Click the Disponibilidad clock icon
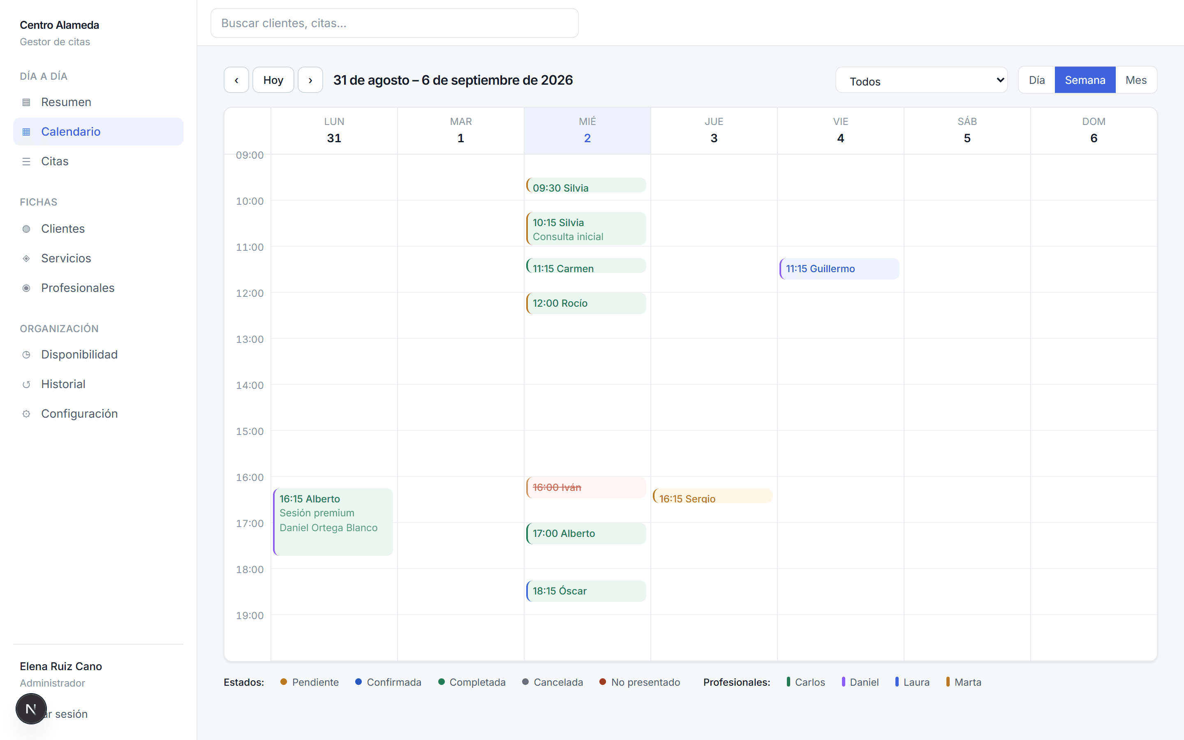The width and height of the screenshot is (1184, 740). pos(26,355)
